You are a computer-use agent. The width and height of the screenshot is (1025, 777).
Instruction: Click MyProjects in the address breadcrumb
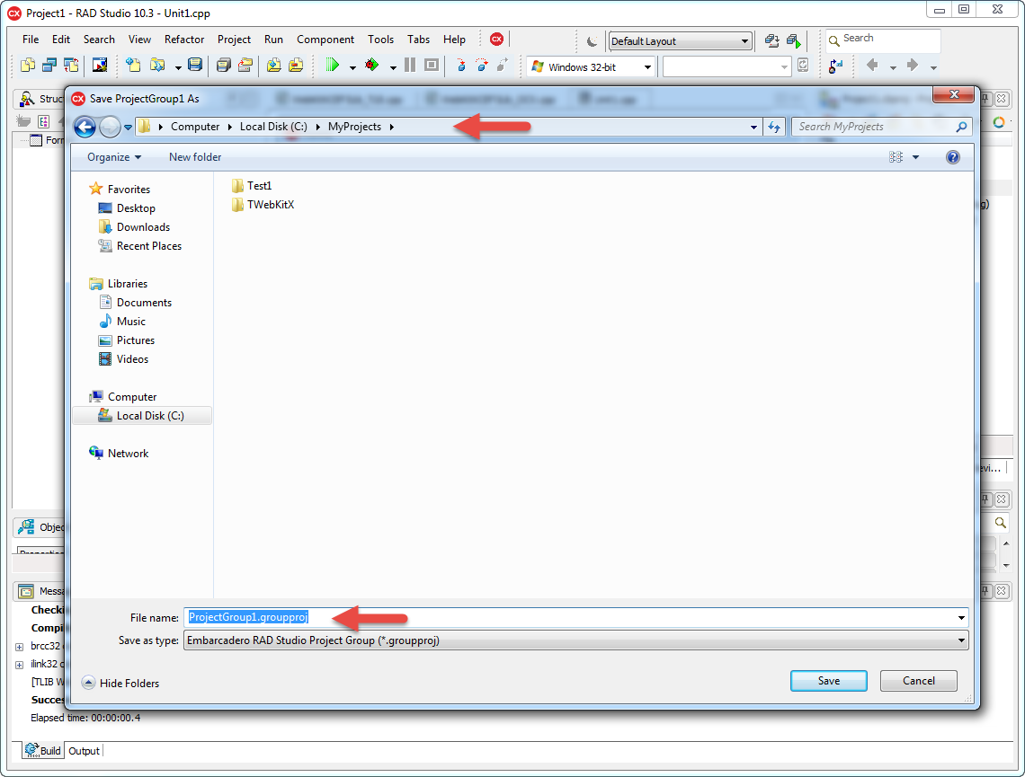pos(354,127)
